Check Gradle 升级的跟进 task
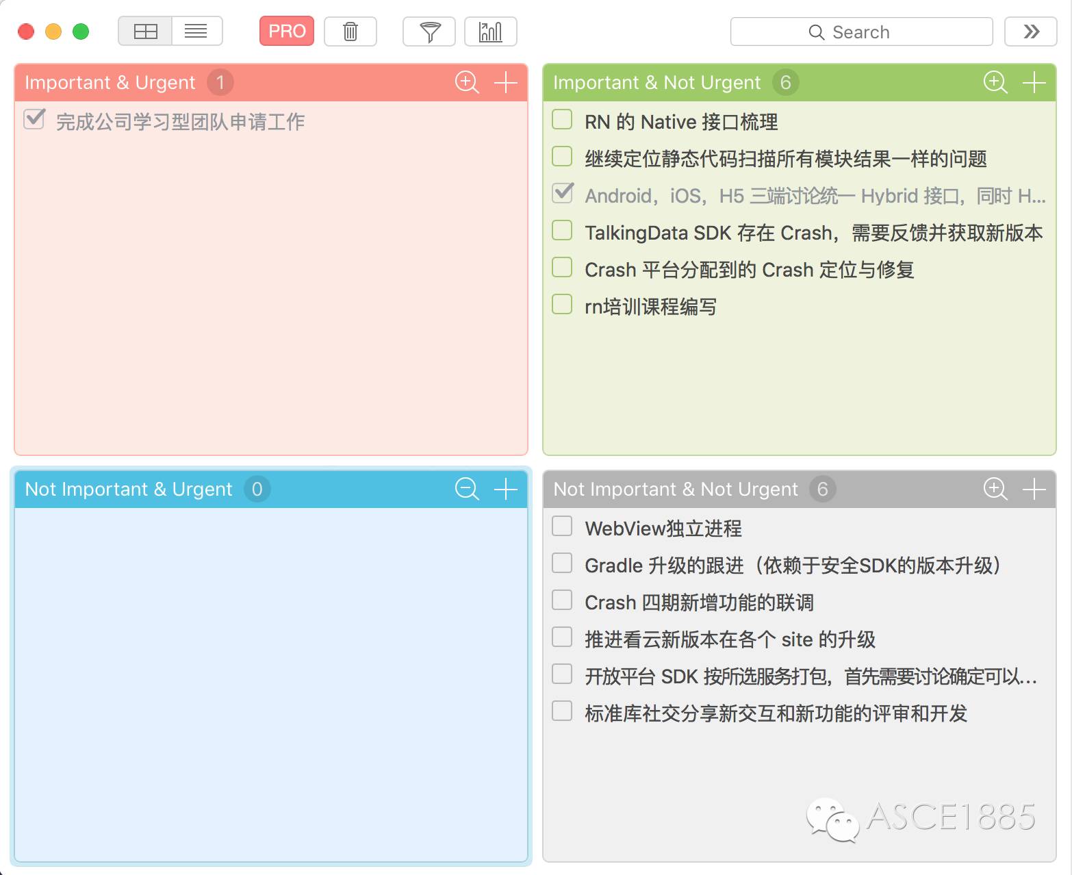Image resolution: width=1072 pixels, height=875 pixels. (562, 563)
